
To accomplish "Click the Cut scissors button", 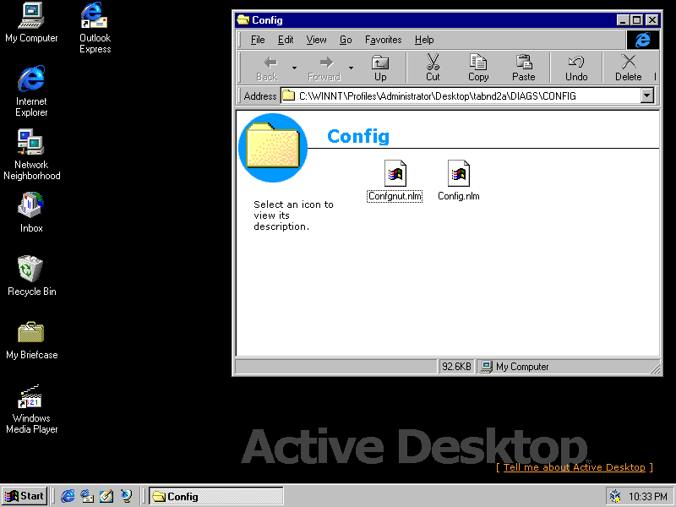I will point(433,68).
